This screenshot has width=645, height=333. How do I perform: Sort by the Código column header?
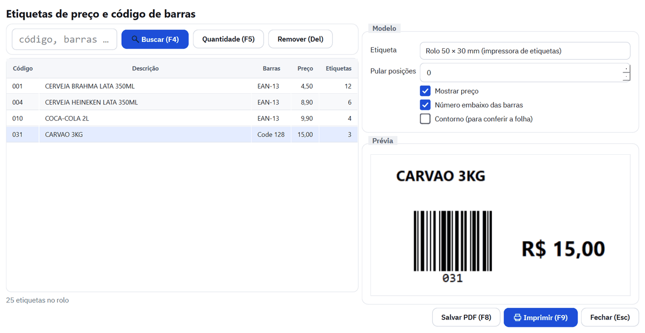click(x=23, y=68)
